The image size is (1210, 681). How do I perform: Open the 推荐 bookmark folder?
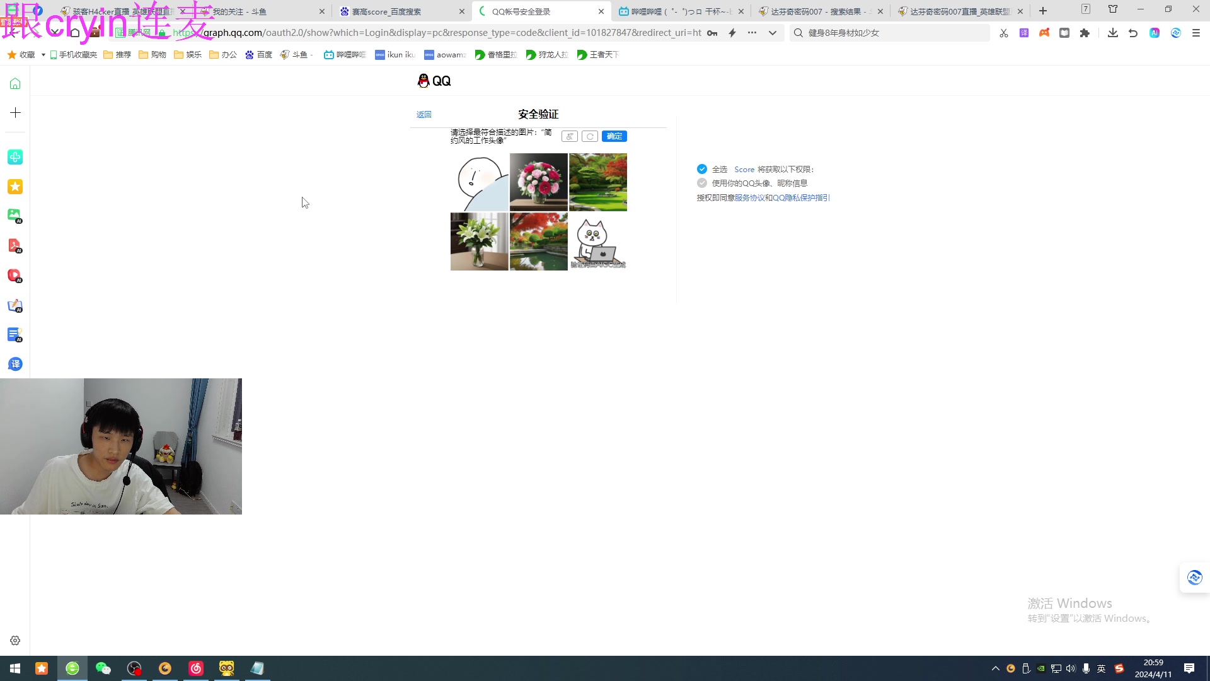(117, 55)
